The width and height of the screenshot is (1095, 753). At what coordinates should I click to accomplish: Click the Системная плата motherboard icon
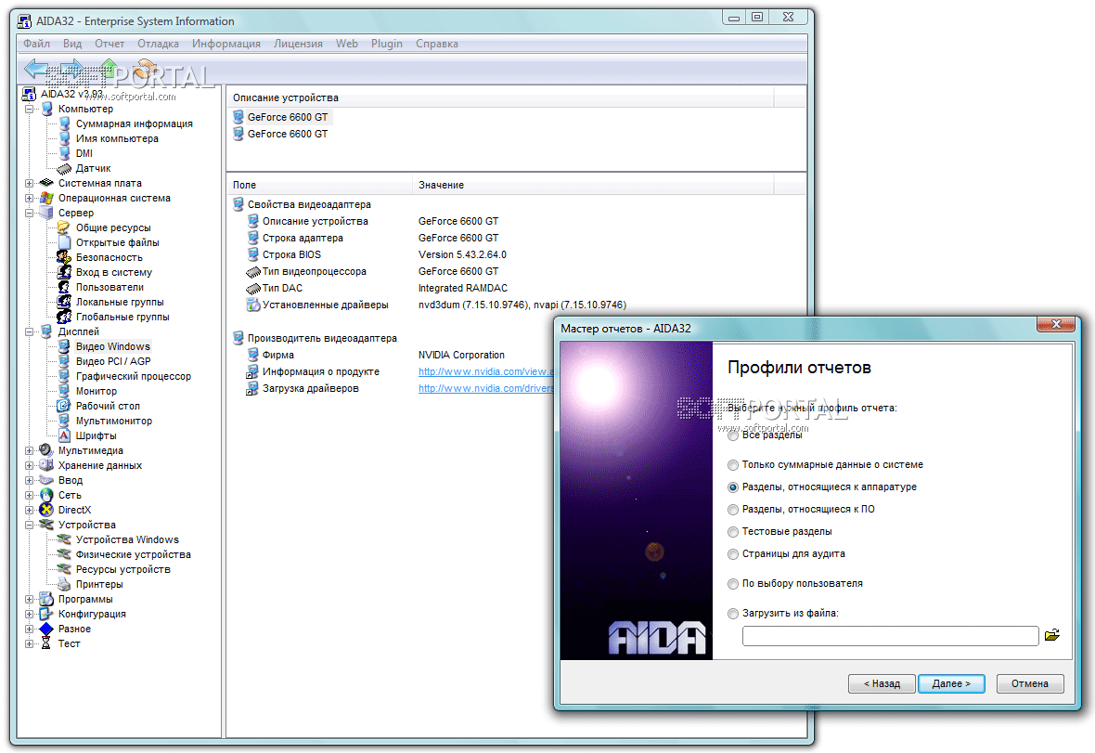(x=46, y=183)
